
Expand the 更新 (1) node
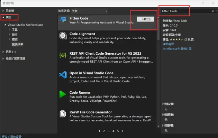[x=3, y=52]
